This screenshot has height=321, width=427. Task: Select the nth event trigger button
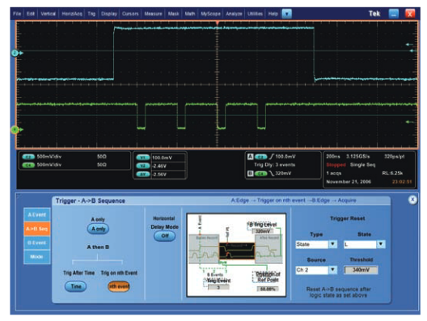tap(119, 286)
